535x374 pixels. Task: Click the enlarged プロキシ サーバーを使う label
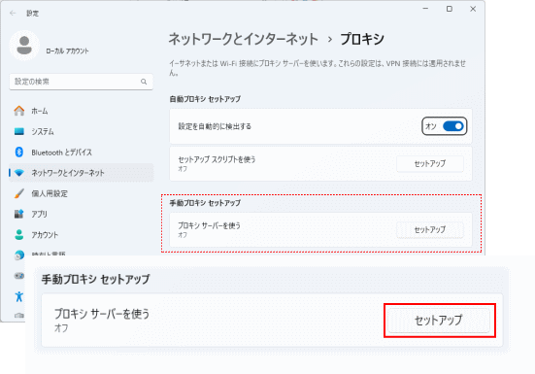click(x=102, y=314)
